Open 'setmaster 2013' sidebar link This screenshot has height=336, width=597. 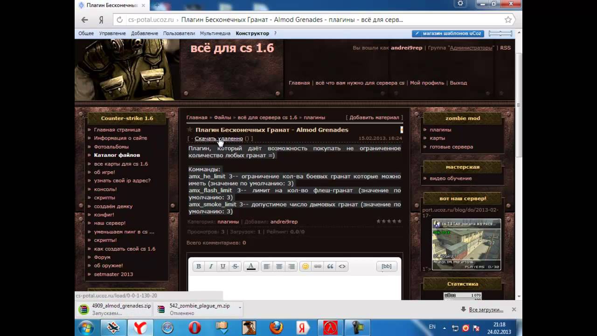click(x=113, y=274)
